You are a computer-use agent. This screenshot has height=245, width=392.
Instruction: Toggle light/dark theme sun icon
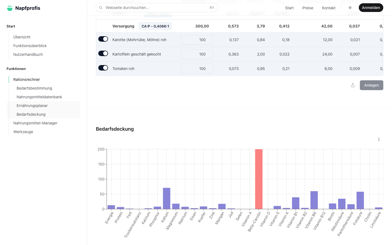pos(350,8)
